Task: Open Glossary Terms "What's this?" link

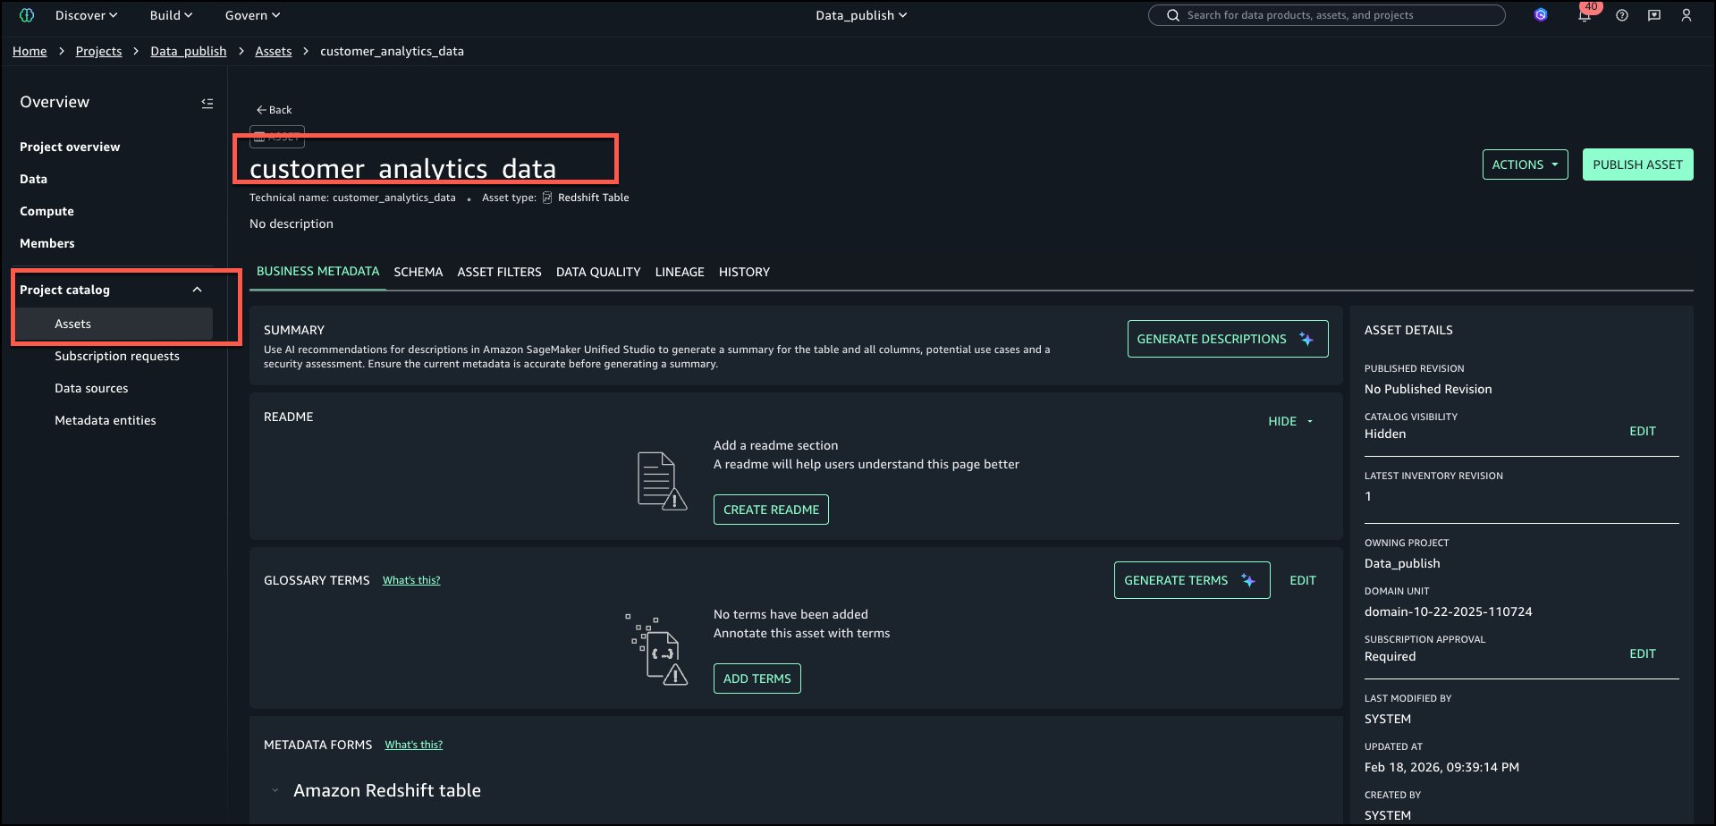Action: coord(411,580)
